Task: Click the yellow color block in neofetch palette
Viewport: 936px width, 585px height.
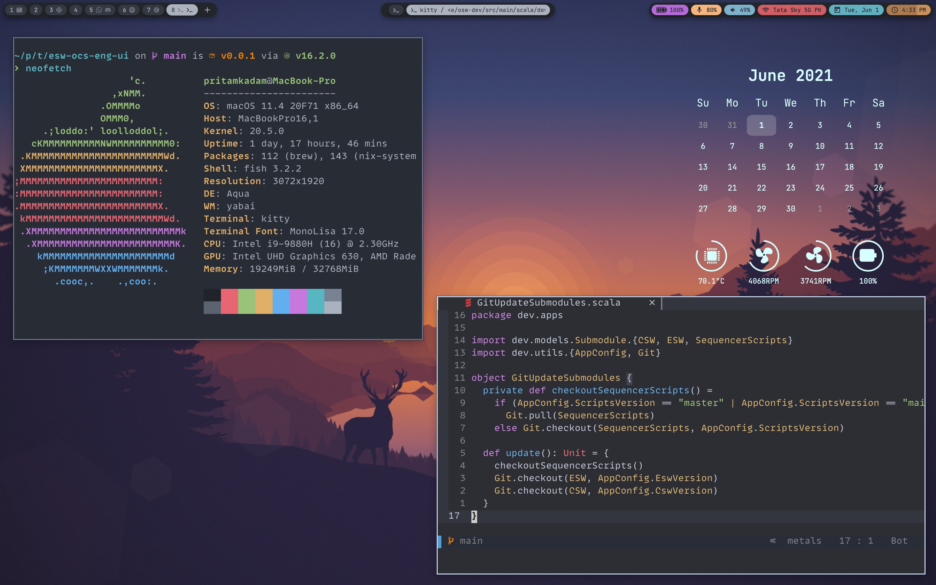Action: click(x=264, y=301)
